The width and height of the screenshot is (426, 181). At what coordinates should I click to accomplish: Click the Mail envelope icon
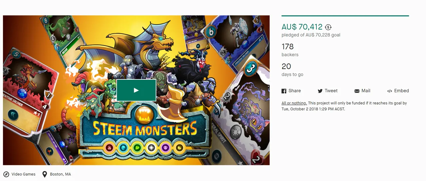[357, 91]
